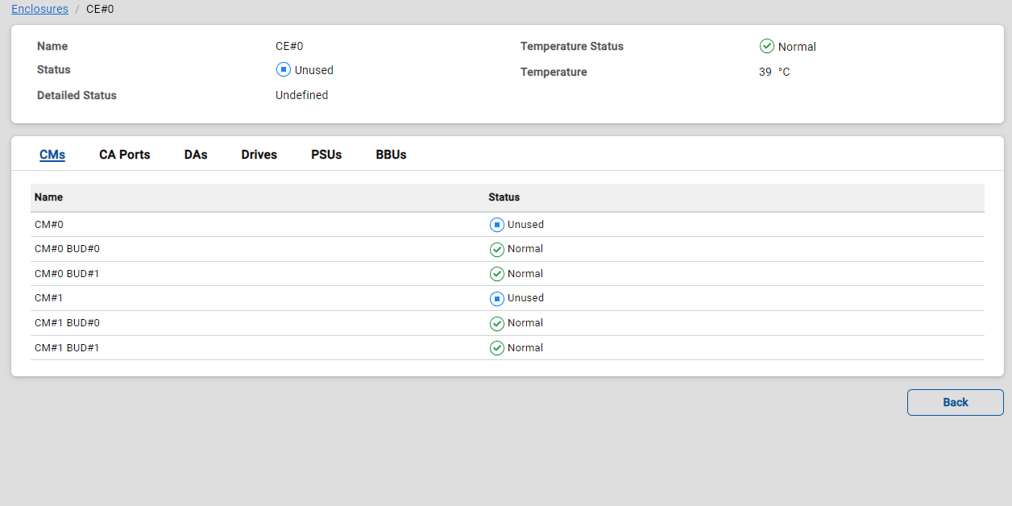Click the Name column header
This screenshot has height=506, width=1012.
(x=48, y=197)
